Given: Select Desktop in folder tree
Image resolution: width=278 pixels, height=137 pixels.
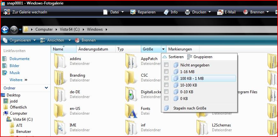Looking at the screenshot, I should point(13,95).
